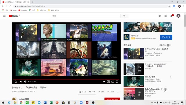This screenshot has width=186, height=105.
Task: Dislike the video with thumbs down
Action: [x=92, y=92]
